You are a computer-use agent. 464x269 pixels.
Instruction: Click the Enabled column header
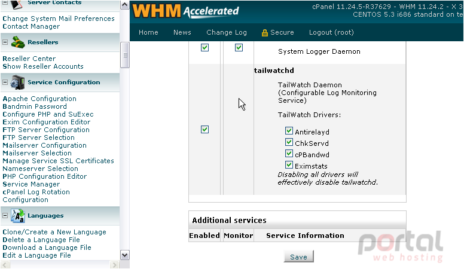coord(204,236)
